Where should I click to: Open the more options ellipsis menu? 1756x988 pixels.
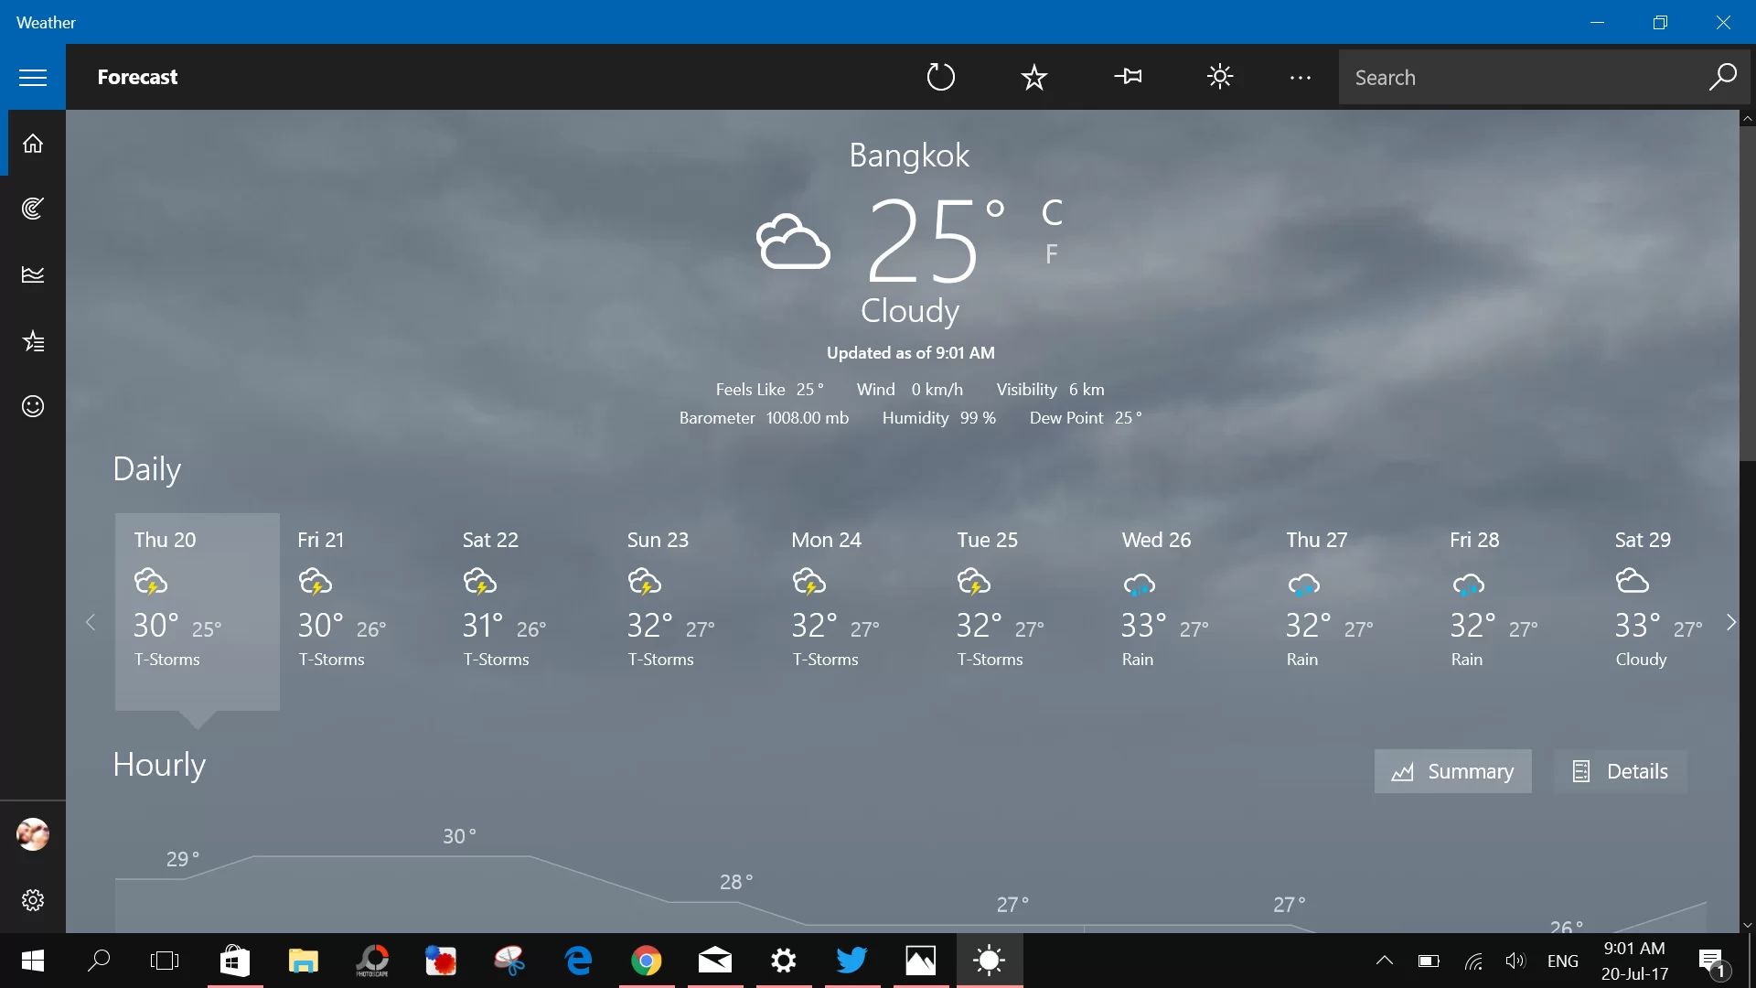[x=1300, y=78]
